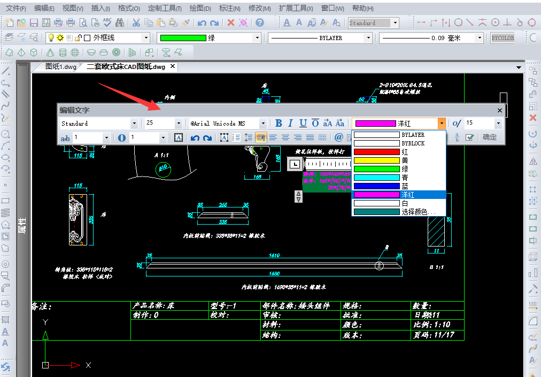
Task: Undo in the text editor toolbar
Action: (195, 138)
